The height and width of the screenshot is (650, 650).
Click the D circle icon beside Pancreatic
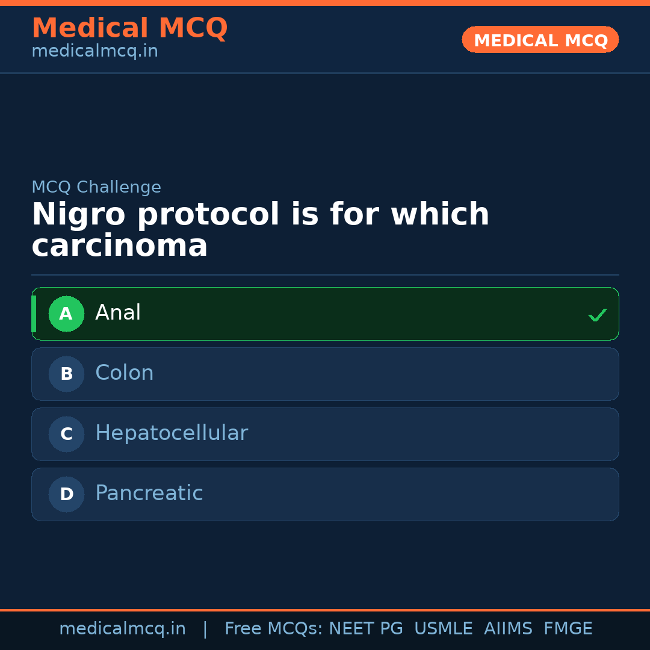pos(66,494)
